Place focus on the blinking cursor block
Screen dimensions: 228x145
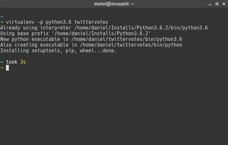[x=7, y=67]
